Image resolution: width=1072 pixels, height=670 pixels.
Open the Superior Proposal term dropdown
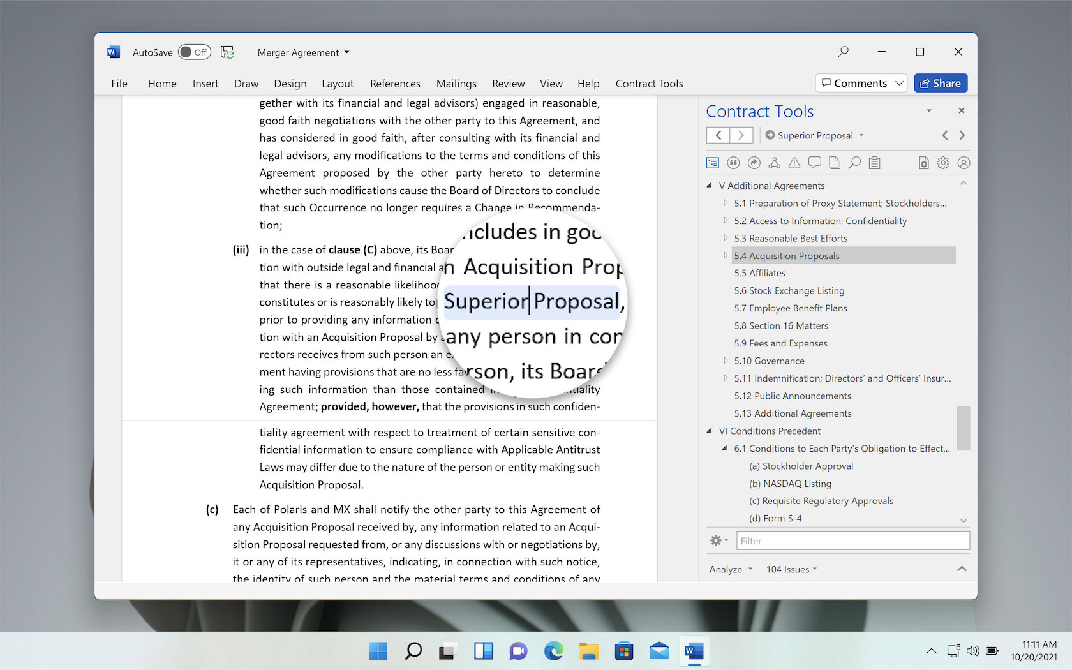[861, 135]
